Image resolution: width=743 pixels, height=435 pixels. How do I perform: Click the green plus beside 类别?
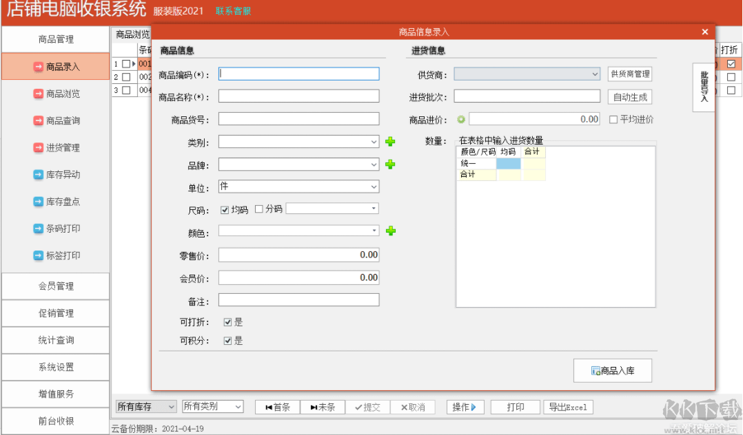click(391, 142)
